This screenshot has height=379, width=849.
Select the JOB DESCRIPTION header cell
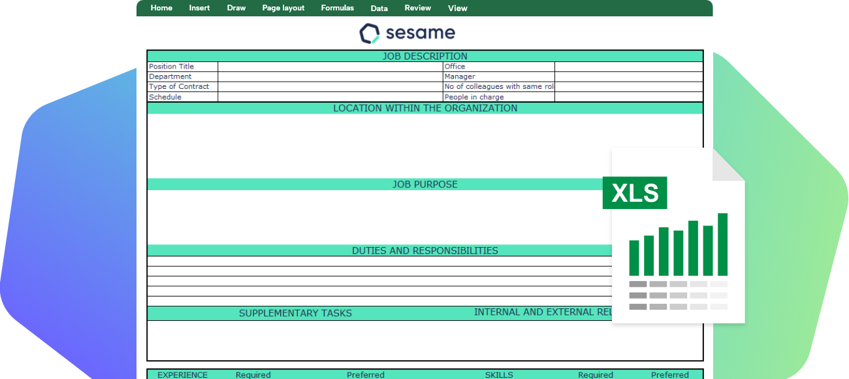[426, 56]
